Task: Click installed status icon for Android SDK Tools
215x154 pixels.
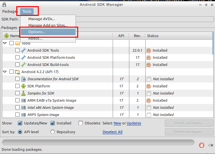Action: click(149, 50)
